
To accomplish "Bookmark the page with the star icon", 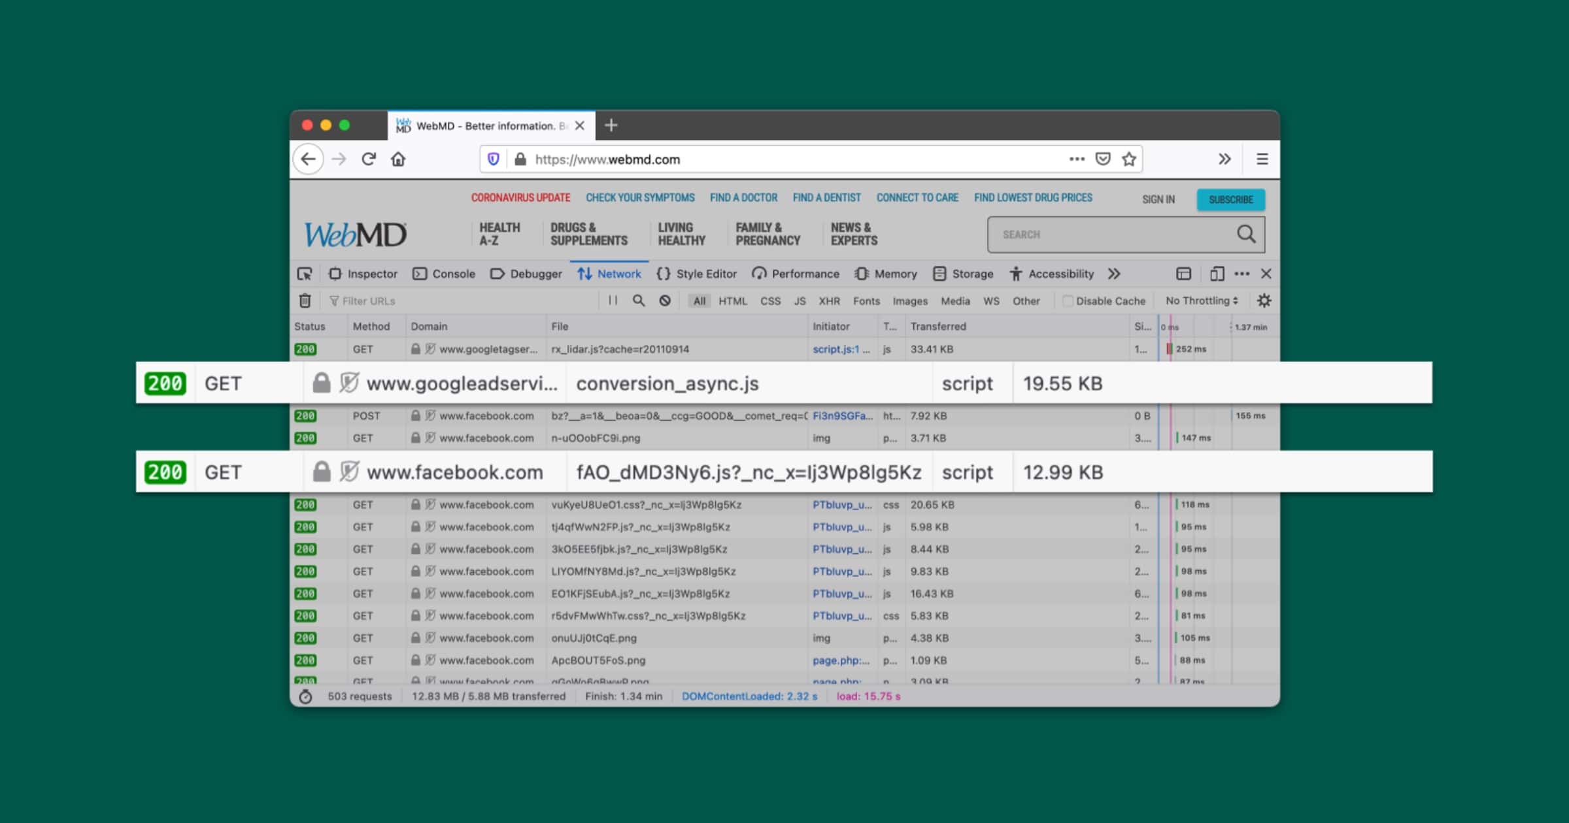I will click(1129, 159).
